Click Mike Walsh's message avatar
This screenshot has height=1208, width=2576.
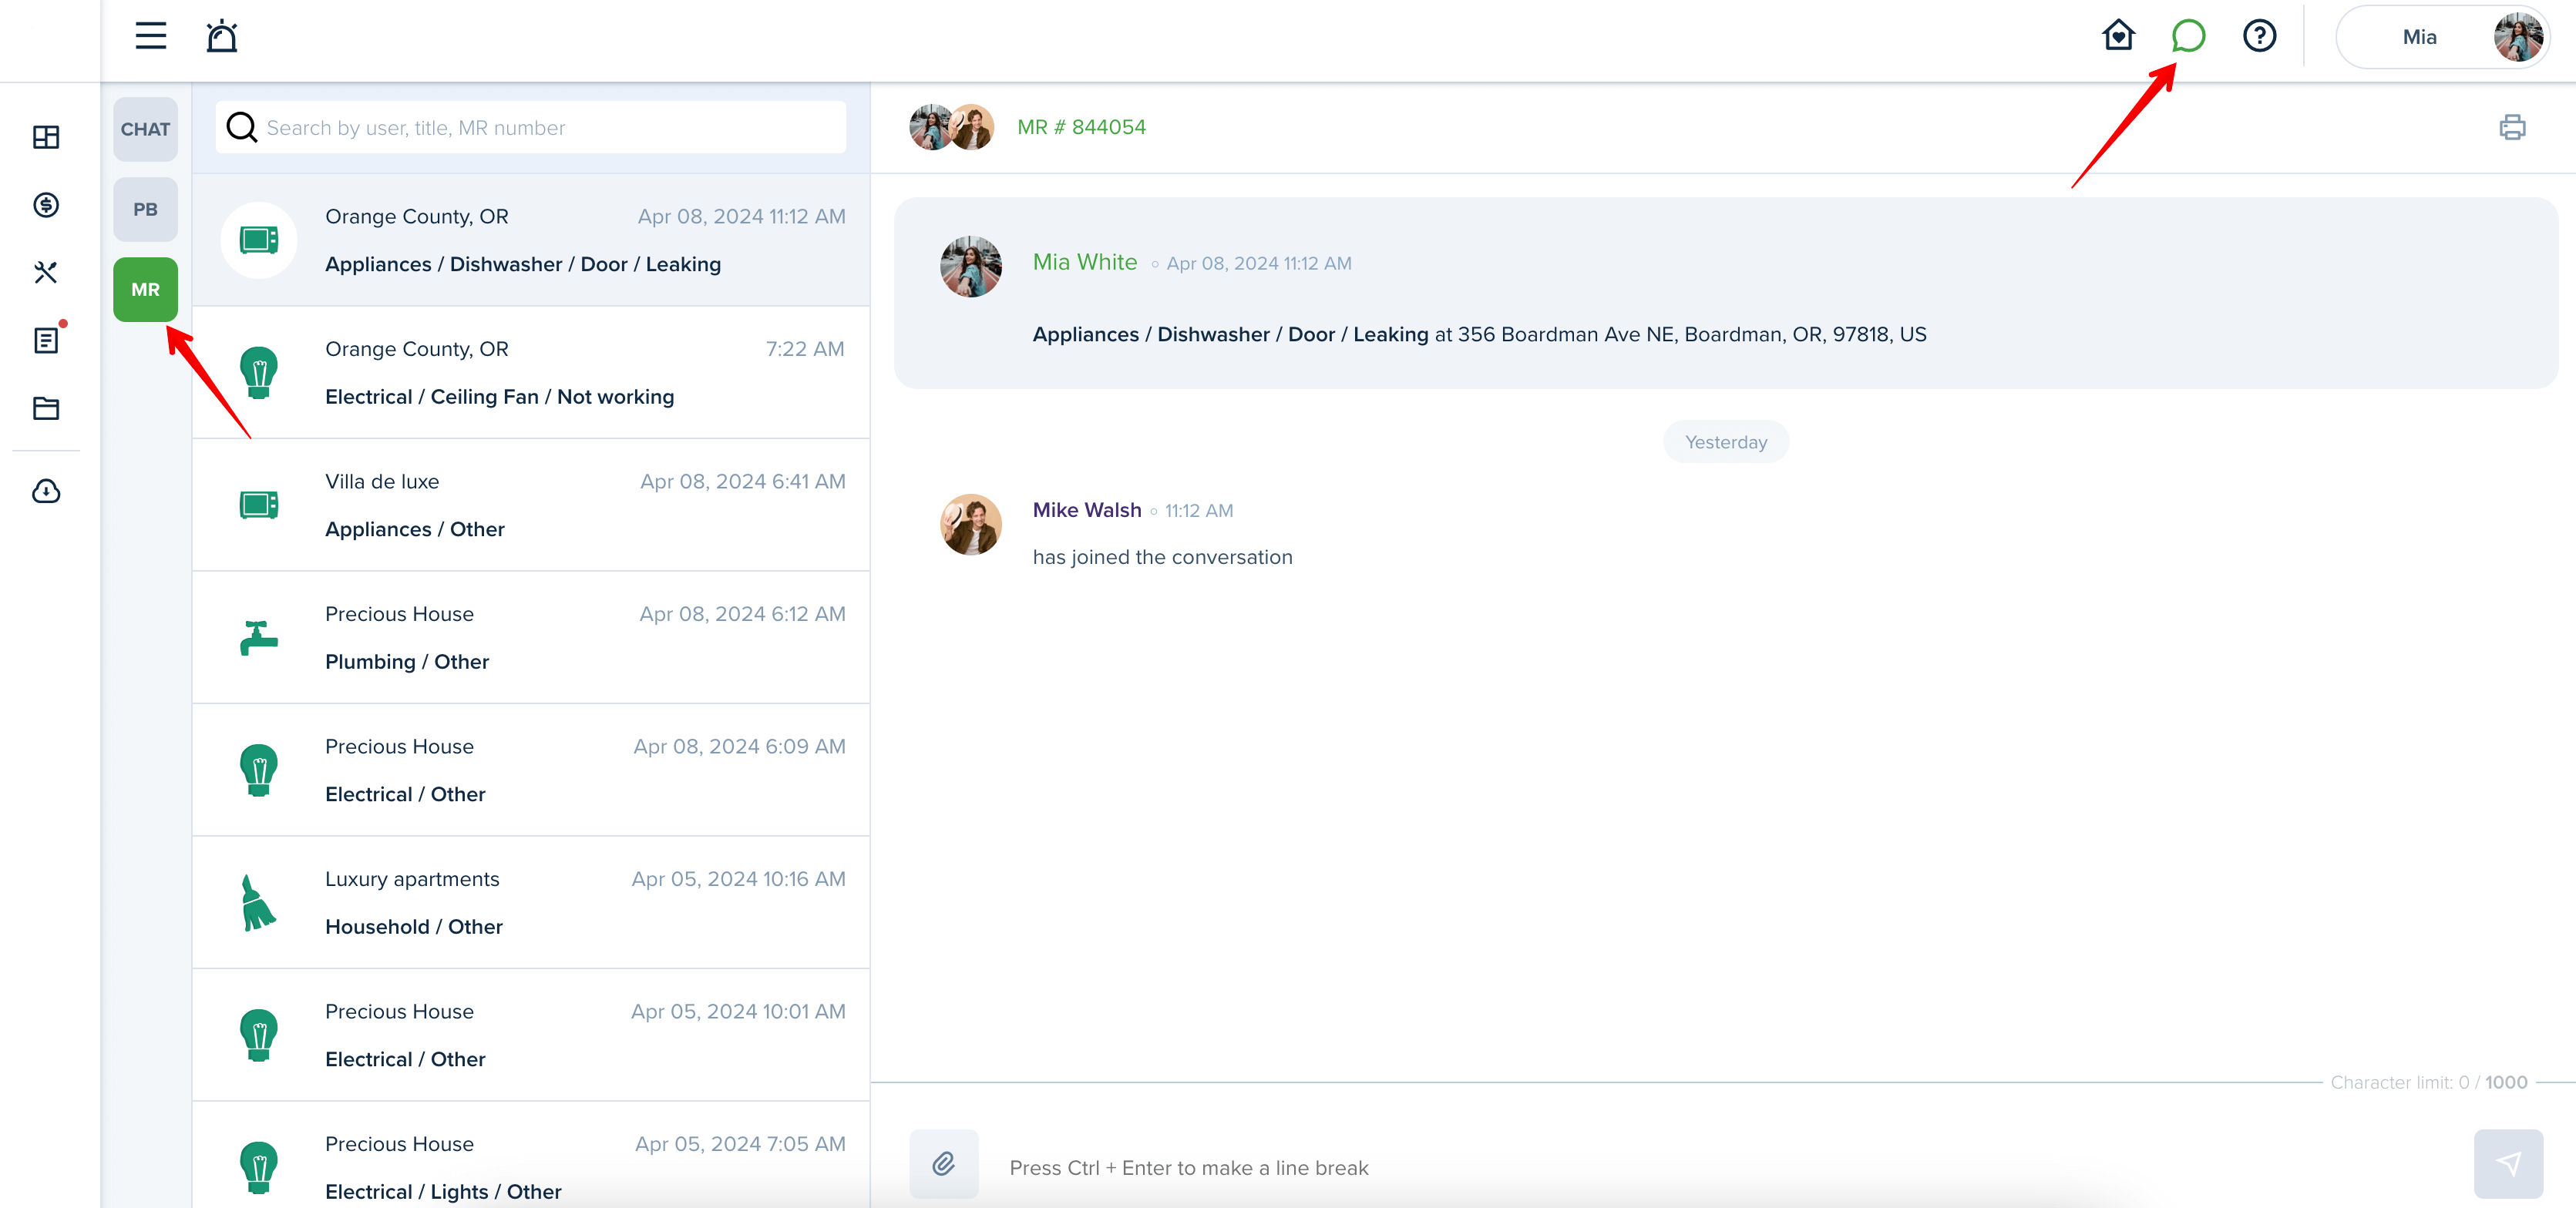[970, 524]
